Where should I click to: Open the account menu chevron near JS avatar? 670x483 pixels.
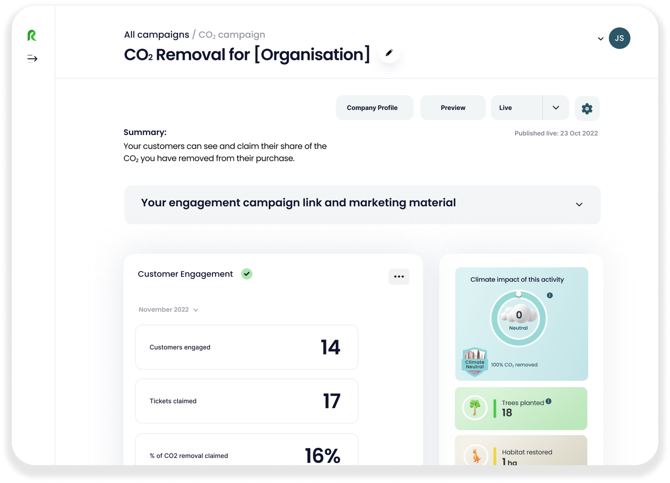(601, 38)
